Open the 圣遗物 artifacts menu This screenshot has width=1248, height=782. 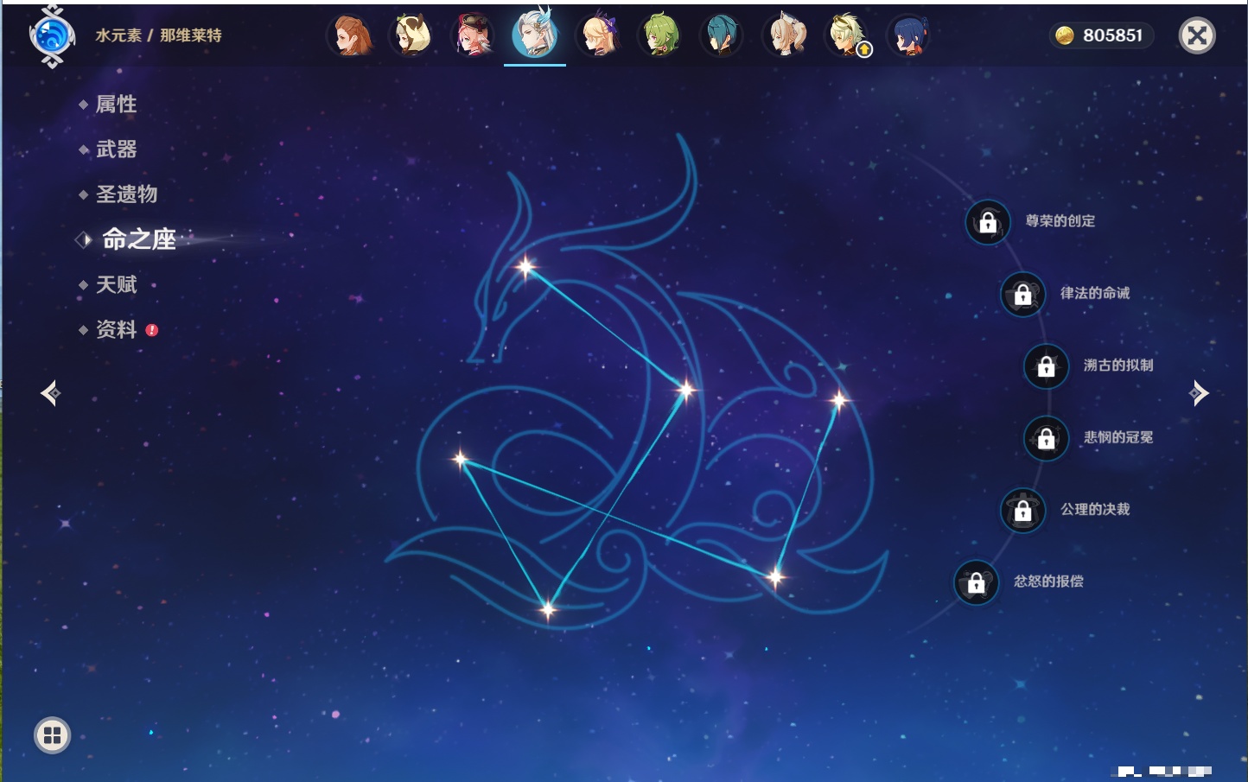coord(126,194)
